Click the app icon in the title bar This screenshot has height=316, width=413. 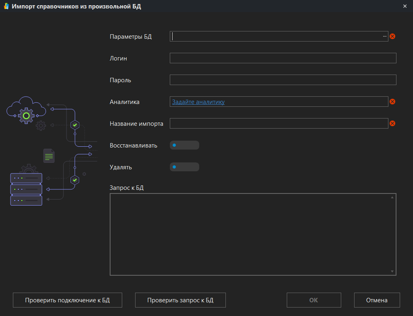click(6, 6)
